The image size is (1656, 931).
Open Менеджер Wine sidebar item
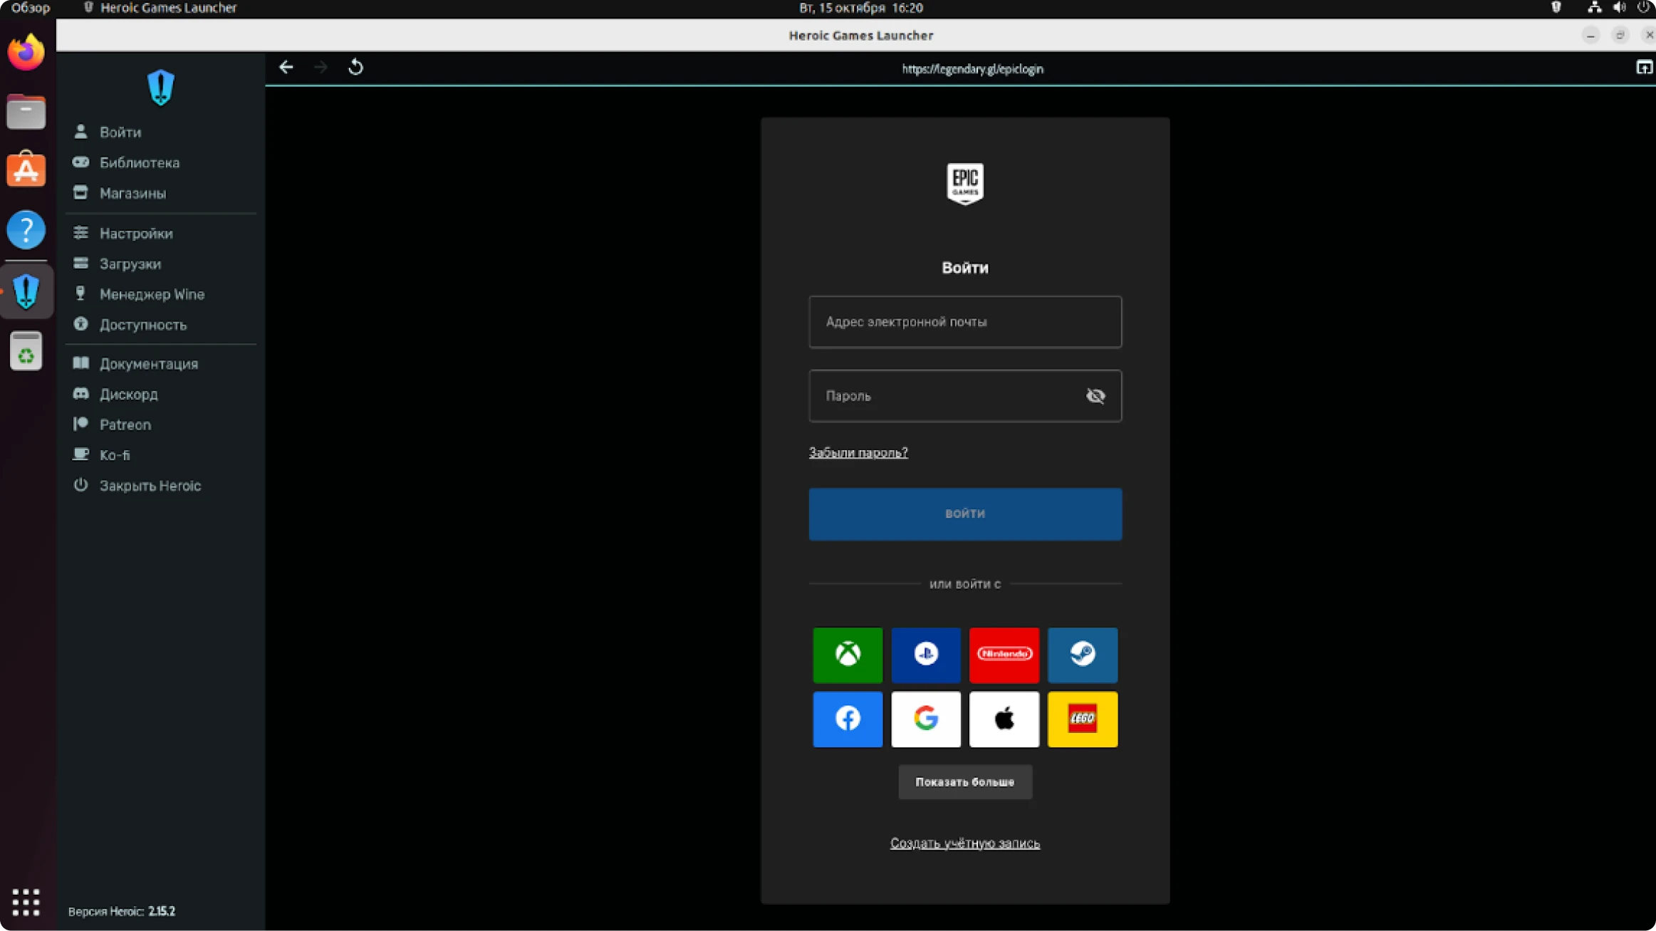151,294
